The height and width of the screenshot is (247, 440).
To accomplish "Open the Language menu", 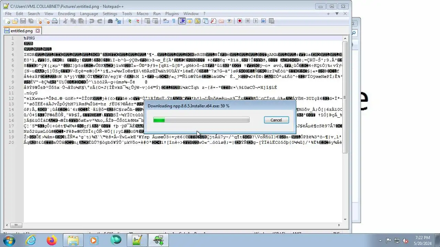I will pos(89,14).
